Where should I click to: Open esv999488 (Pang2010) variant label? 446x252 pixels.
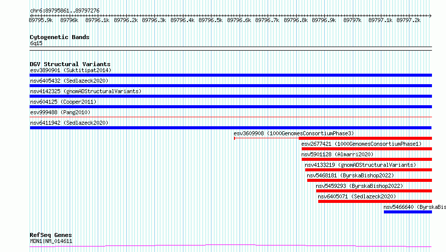pyautogui.click(x=60, y=112)
